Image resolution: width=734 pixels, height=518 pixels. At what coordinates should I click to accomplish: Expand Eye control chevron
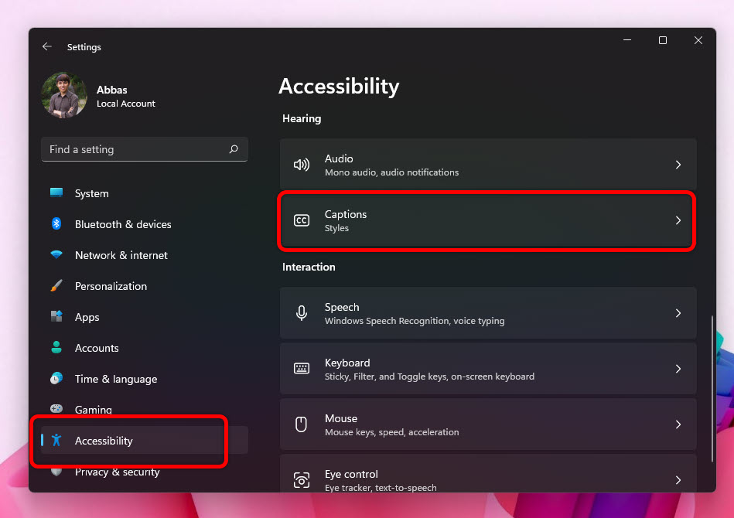point(678,479)
